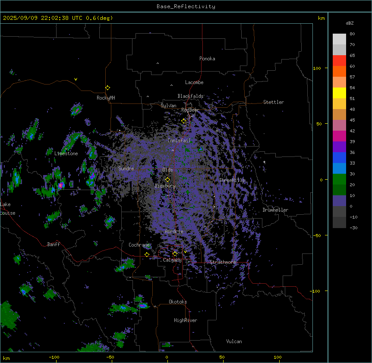Image resolution: width=372 pixels, height=363 pixels.
Task: Click the yellow marker south of RedDeer
Action: point(184,121)
